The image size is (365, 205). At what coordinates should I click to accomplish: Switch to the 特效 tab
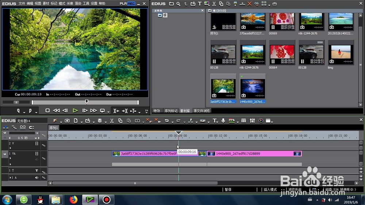tap(157, 111)
